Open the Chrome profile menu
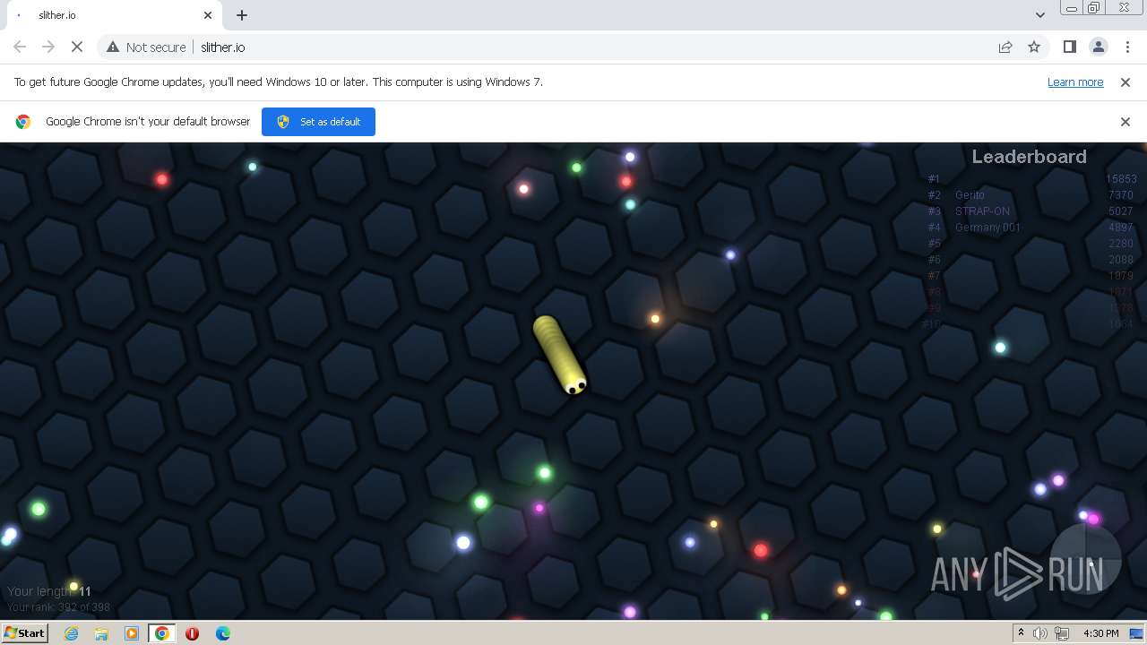 click(1098, 47)
